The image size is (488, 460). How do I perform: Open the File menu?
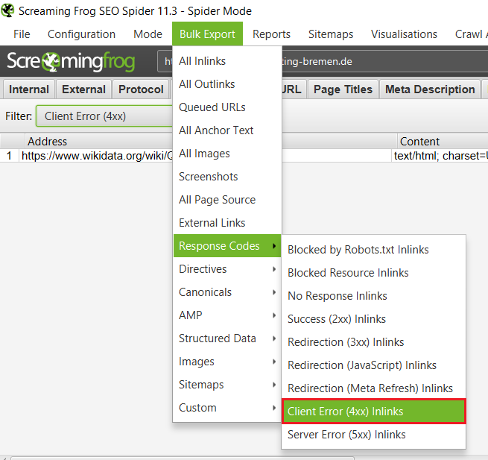tap(22, 34)
